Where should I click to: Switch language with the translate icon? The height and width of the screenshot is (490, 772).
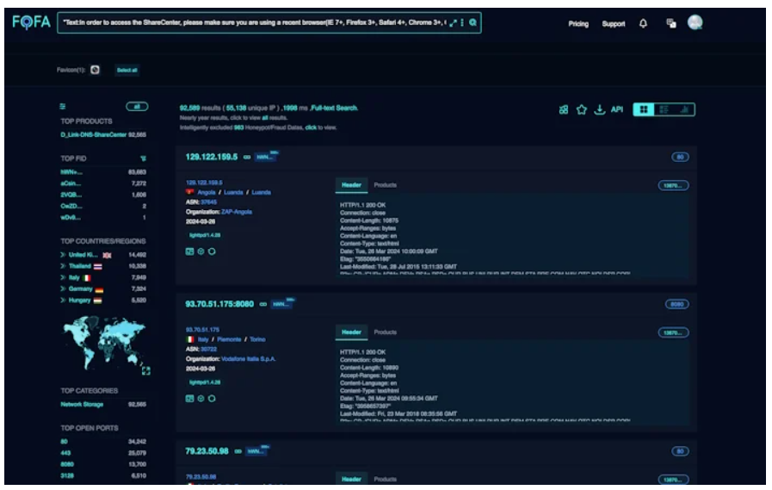tap(671, 23)
